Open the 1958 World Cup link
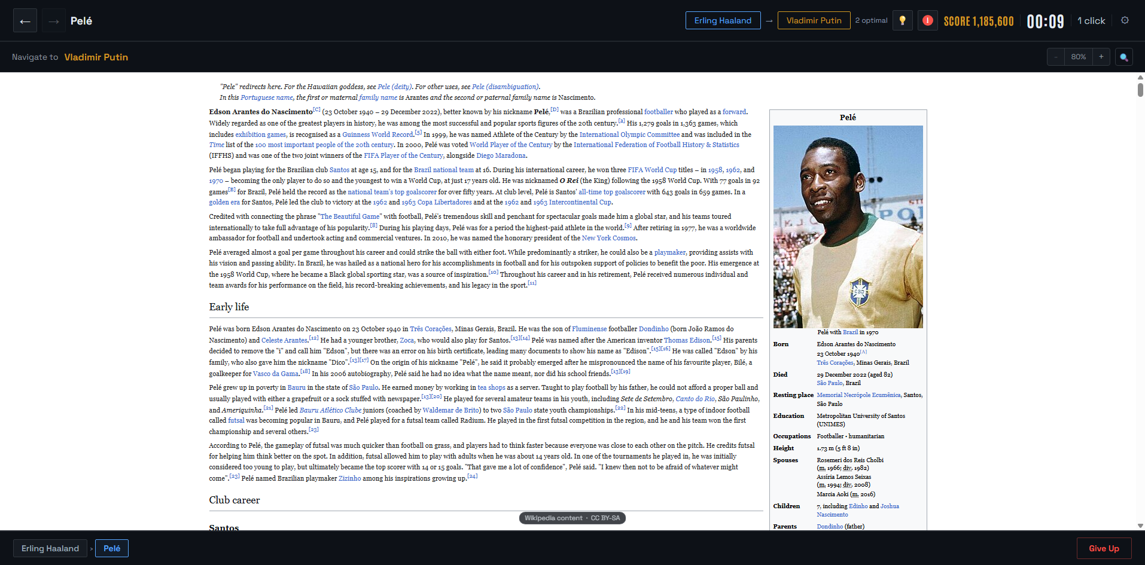The image size is (1145, 565). (715, 170)
